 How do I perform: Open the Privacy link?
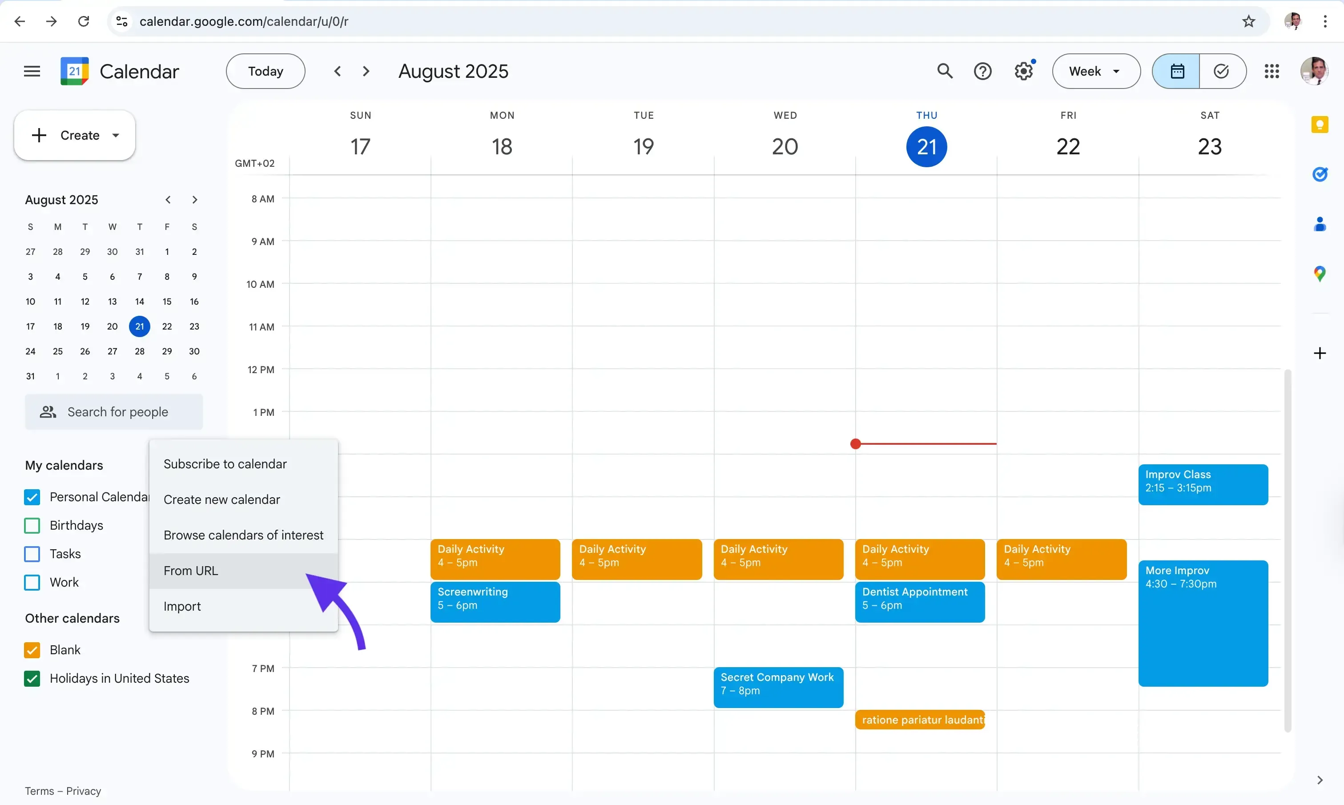[x=84, y=790]
